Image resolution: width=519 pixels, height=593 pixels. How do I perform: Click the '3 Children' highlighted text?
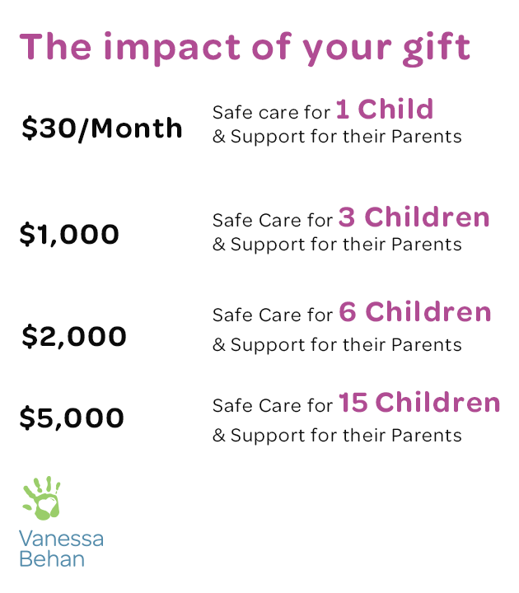[x=414, y=217]
